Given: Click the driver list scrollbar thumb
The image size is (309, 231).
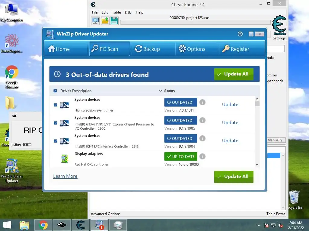Looking at the screenshot, I should click(x=257, y=103).
